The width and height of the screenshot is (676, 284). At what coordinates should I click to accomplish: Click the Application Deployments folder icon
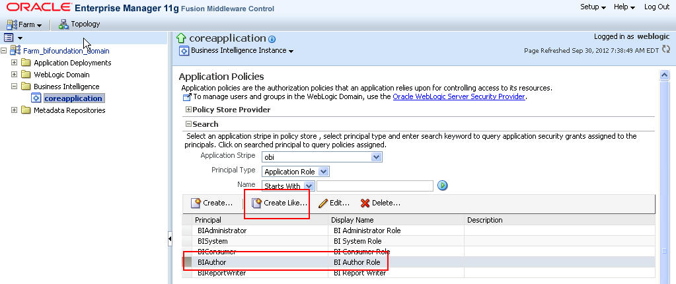(26, 63)
